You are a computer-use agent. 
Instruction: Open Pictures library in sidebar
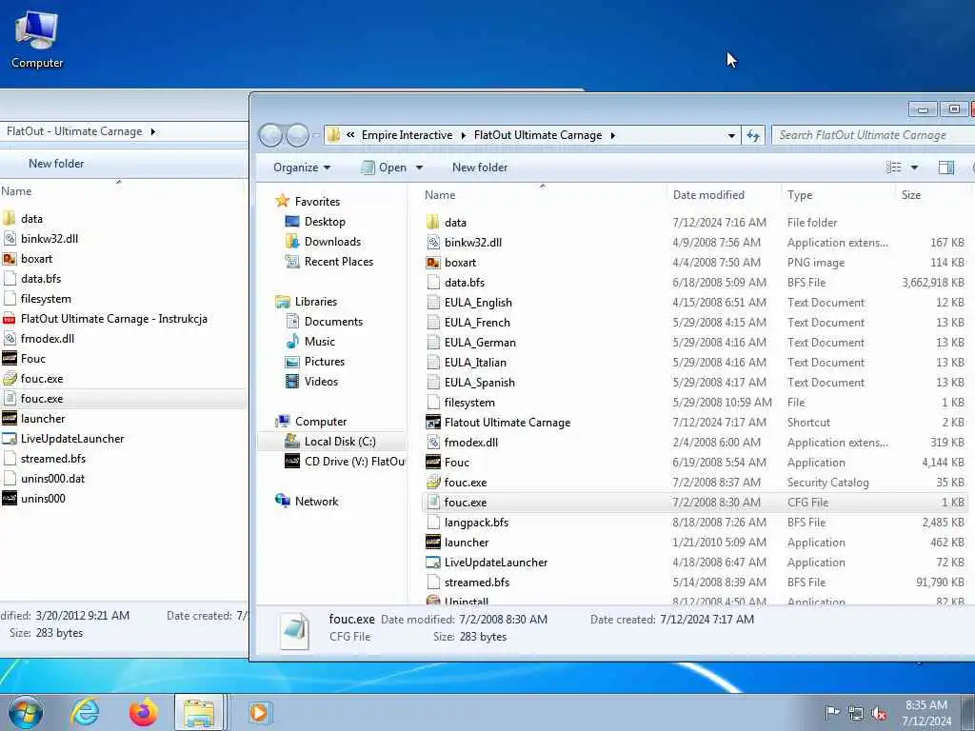[314, 361]
